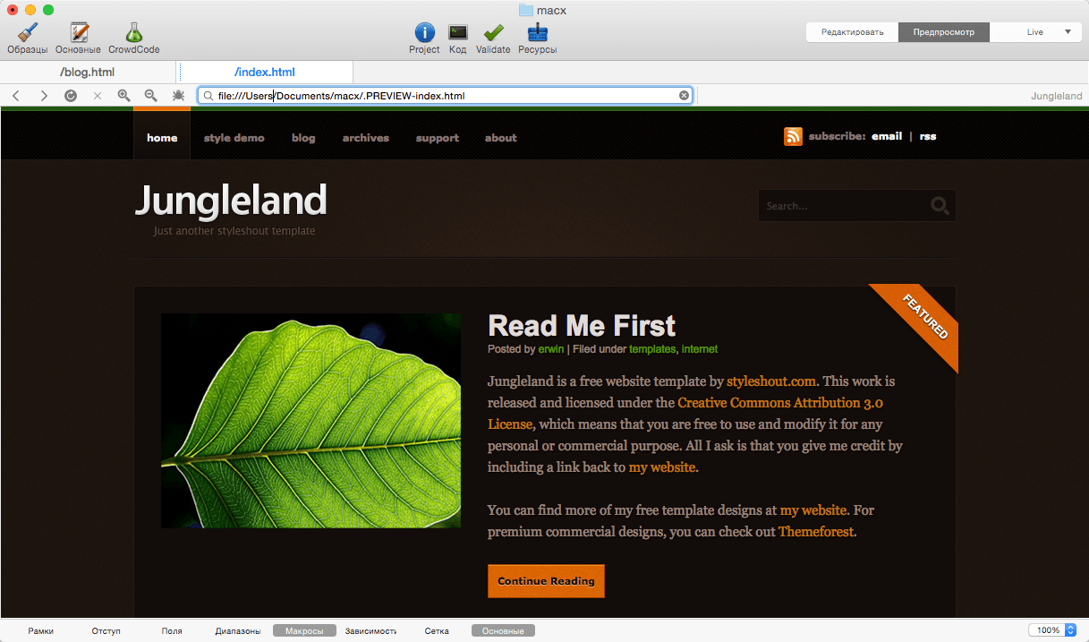Zoom out of the preview
Screen dimensions: 1089x642
[151, 95]
